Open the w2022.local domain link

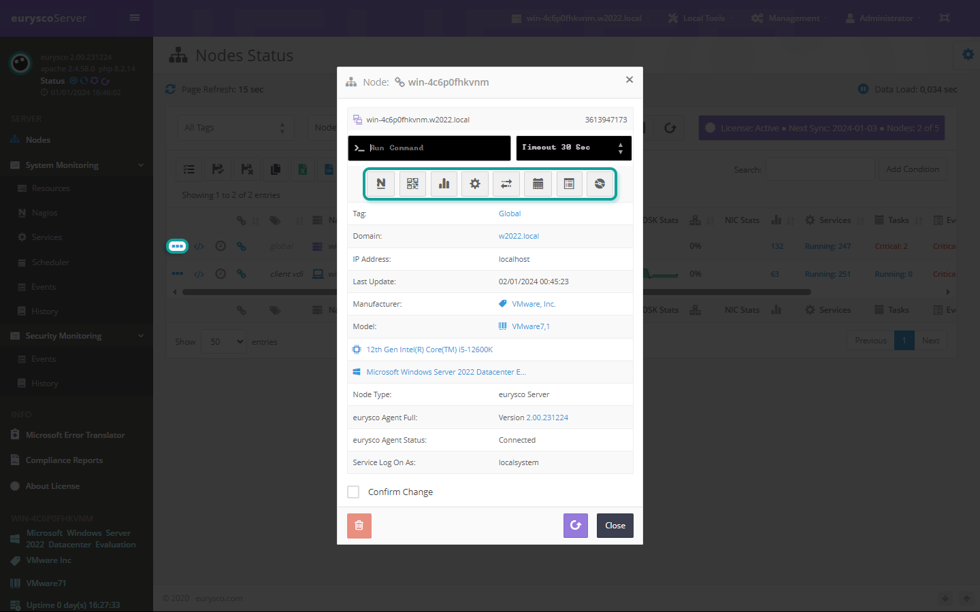(519, 236)
